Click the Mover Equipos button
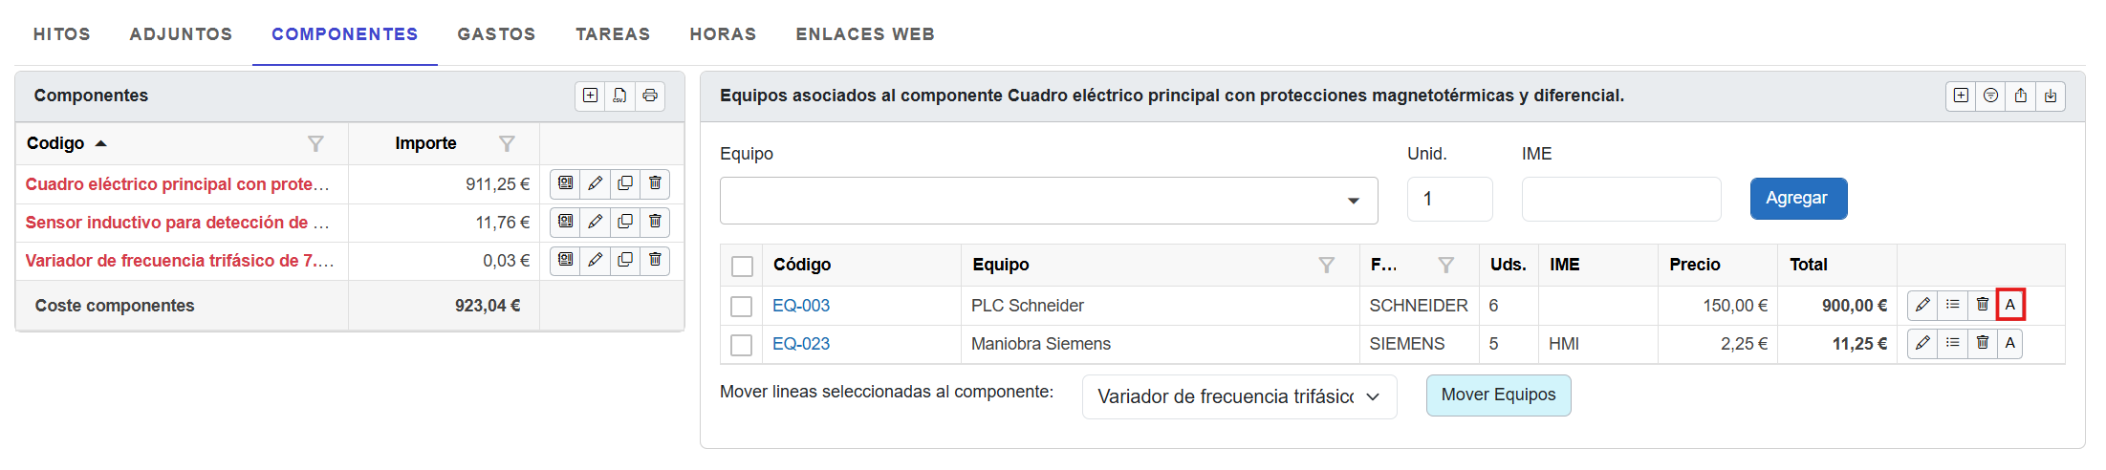The height and width of the screenshot is (470, 2106). 1498,395
